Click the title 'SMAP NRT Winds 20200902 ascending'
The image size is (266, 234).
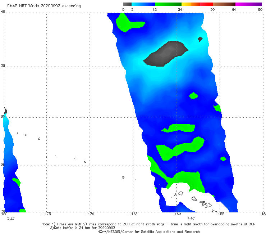(x=44, y=6)
